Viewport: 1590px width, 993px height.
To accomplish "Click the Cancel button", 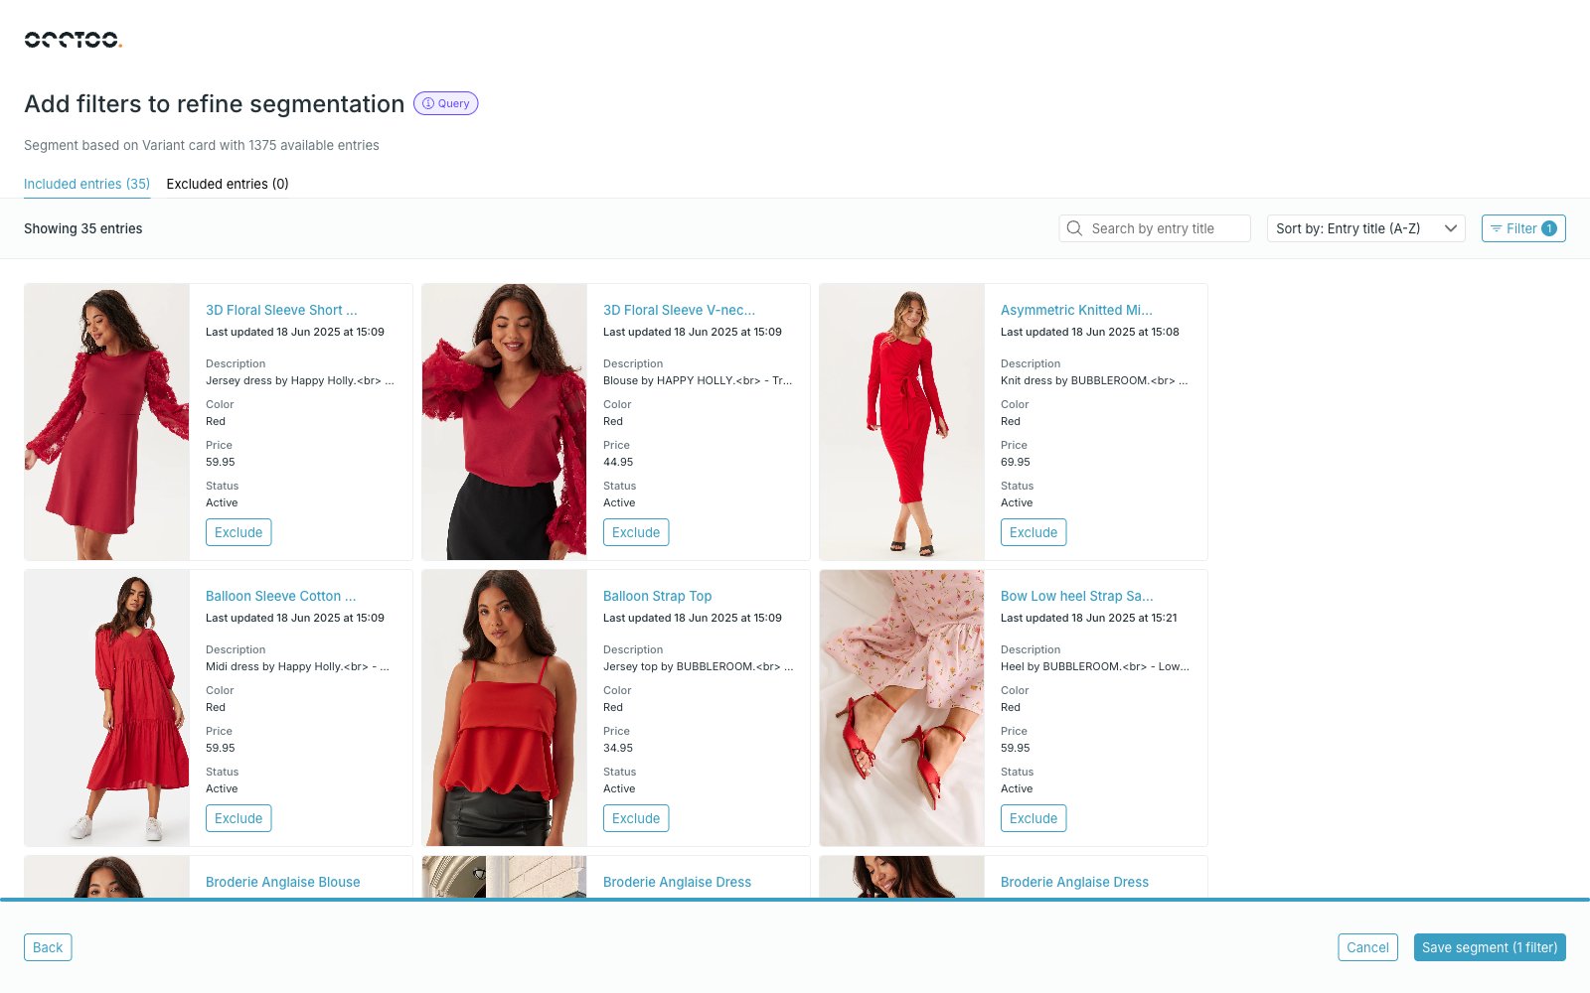I will [1367, 947].
